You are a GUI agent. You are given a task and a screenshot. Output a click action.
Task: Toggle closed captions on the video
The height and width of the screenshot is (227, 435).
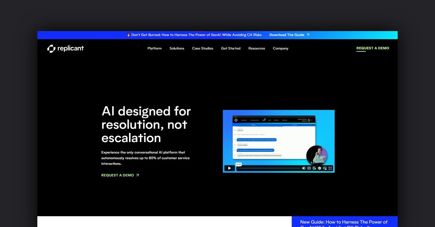pos(309,168)
